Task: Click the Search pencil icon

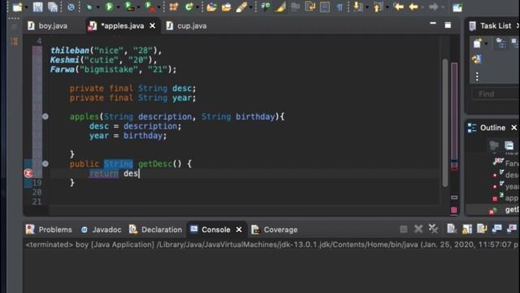Action: coord(241,7)
